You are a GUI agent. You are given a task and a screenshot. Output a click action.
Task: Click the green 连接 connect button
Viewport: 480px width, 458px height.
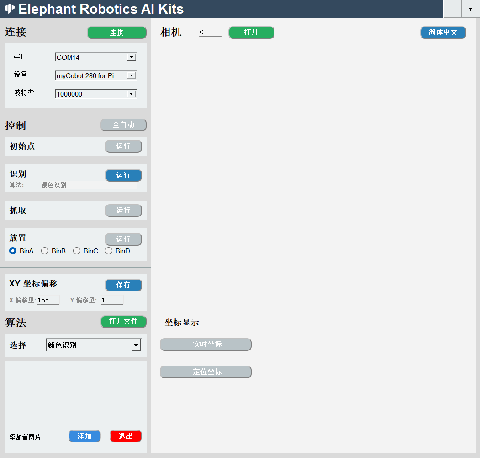pyautogui.click(x=116, y=33)
